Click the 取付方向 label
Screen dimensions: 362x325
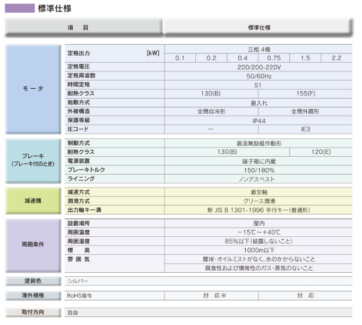33,312
